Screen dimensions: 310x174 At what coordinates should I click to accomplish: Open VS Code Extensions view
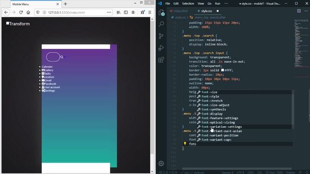[161, 59]
